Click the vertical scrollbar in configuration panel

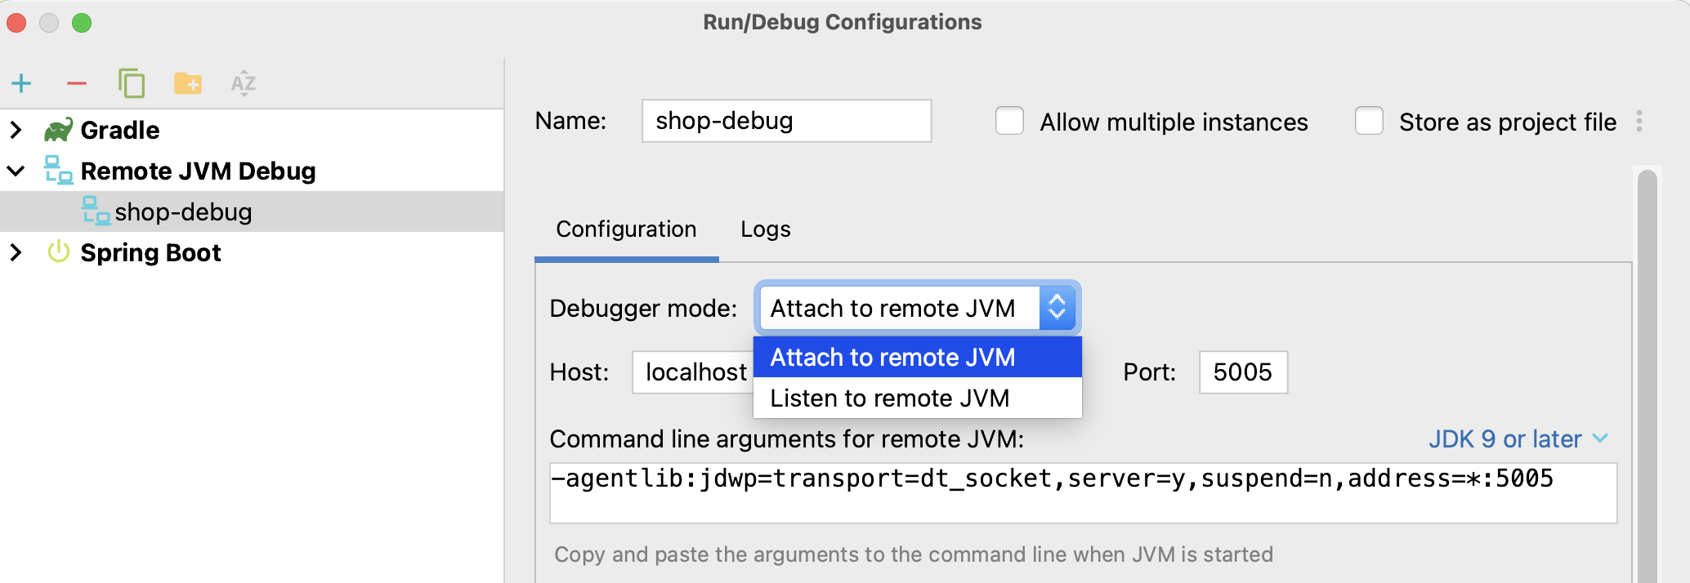click(x=1648, y=376)
